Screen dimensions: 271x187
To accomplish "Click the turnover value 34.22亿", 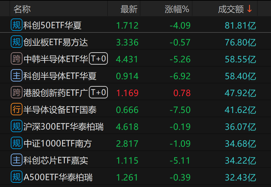I will coord(240,160).
